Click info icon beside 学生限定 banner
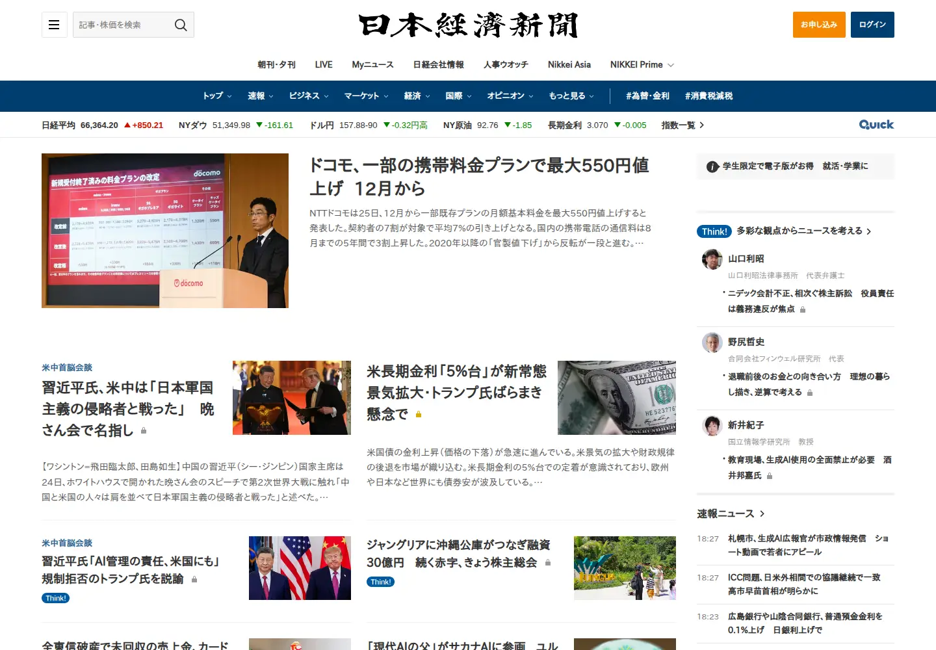This screenshot has height=650, width=936. (x=712, y=166)
